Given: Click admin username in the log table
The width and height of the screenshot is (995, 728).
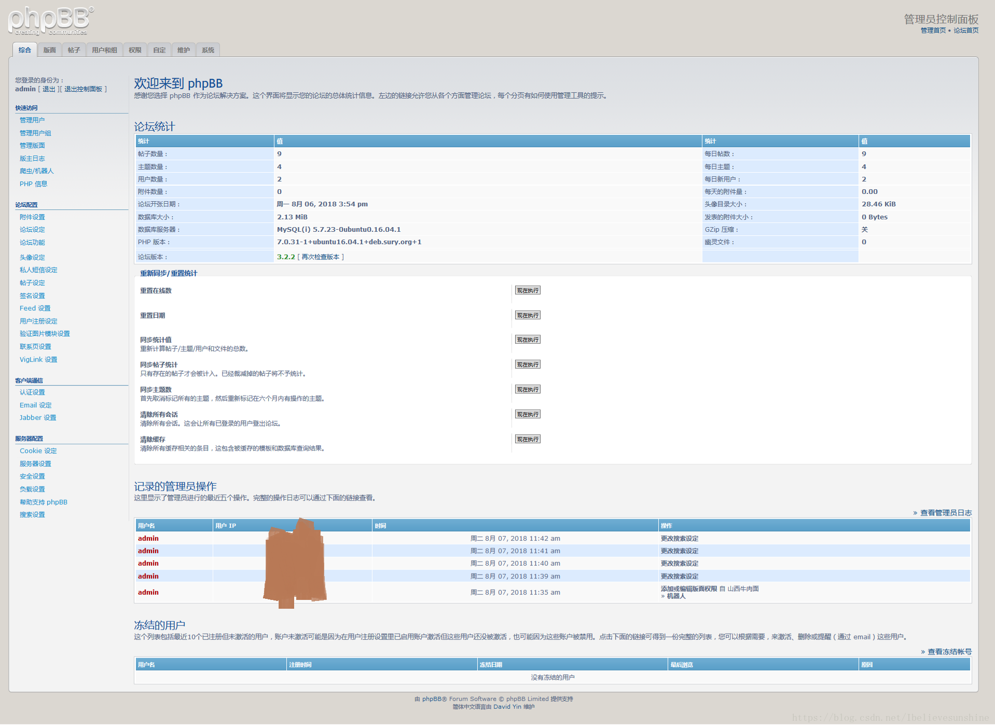Looking at the screenshot, I should click(148, 538).
